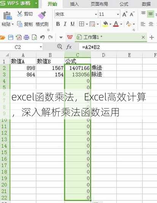Toggle underline formatting

(x=73, y=24)
